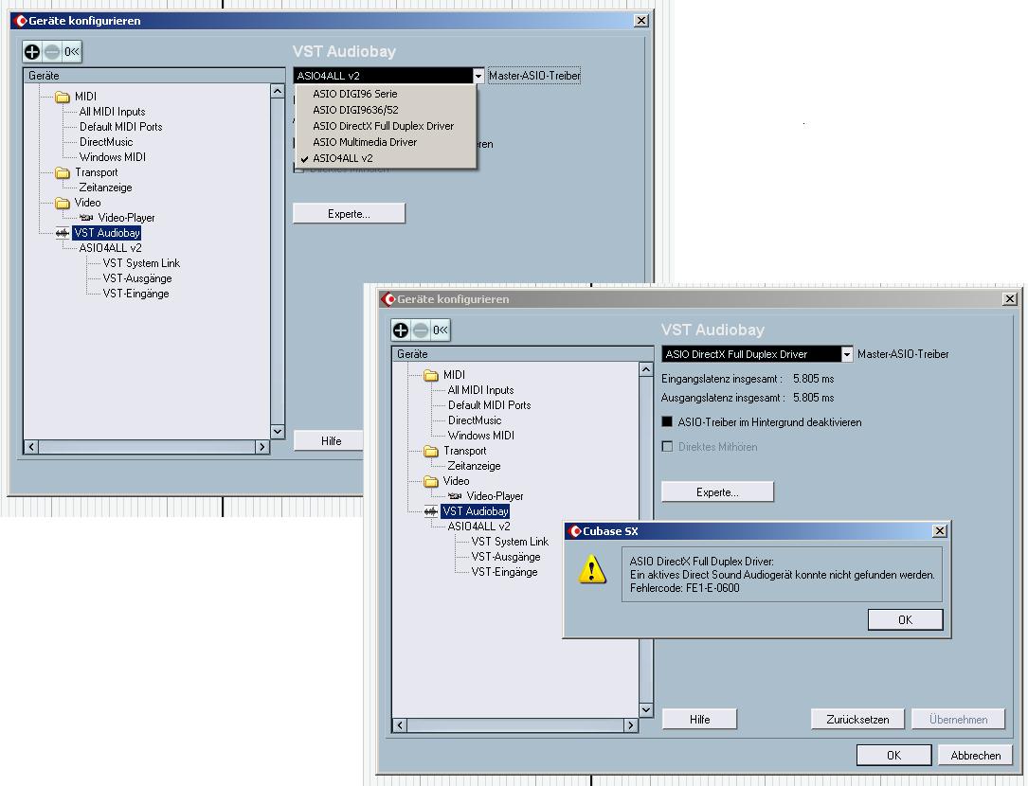Select checked ASIO4ALL v2 entry in dropdown list
This screenshot has height=786, width=1028.
386,158
